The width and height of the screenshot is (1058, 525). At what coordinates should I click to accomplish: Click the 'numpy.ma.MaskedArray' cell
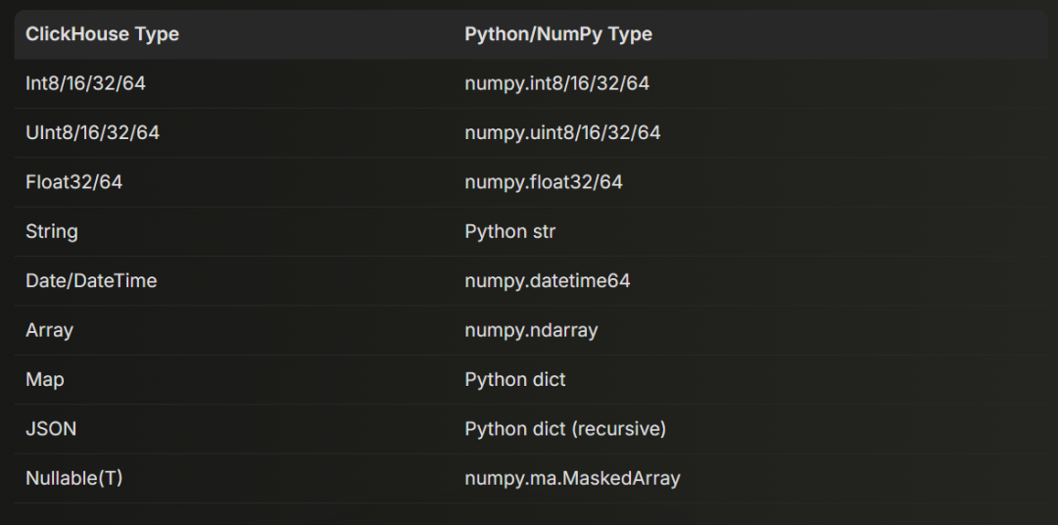coord(572,478)
